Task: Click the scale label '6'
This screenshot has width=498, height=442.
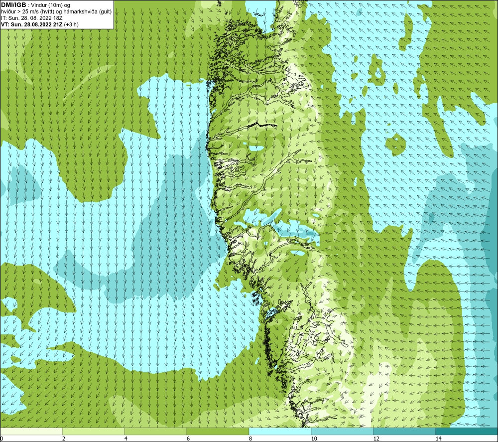Action: tap(188, 439)
